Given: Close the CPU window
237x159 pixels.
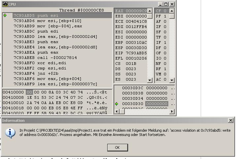Looking at the screenshot, I should tap(172, 4).
